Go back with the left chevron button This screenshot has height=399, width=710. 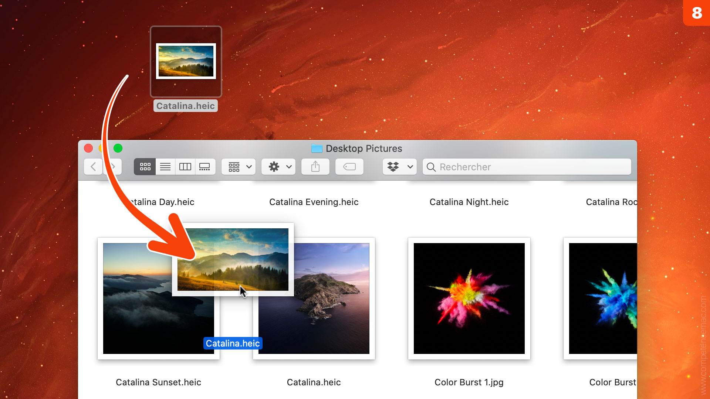[x=93, y=167]
